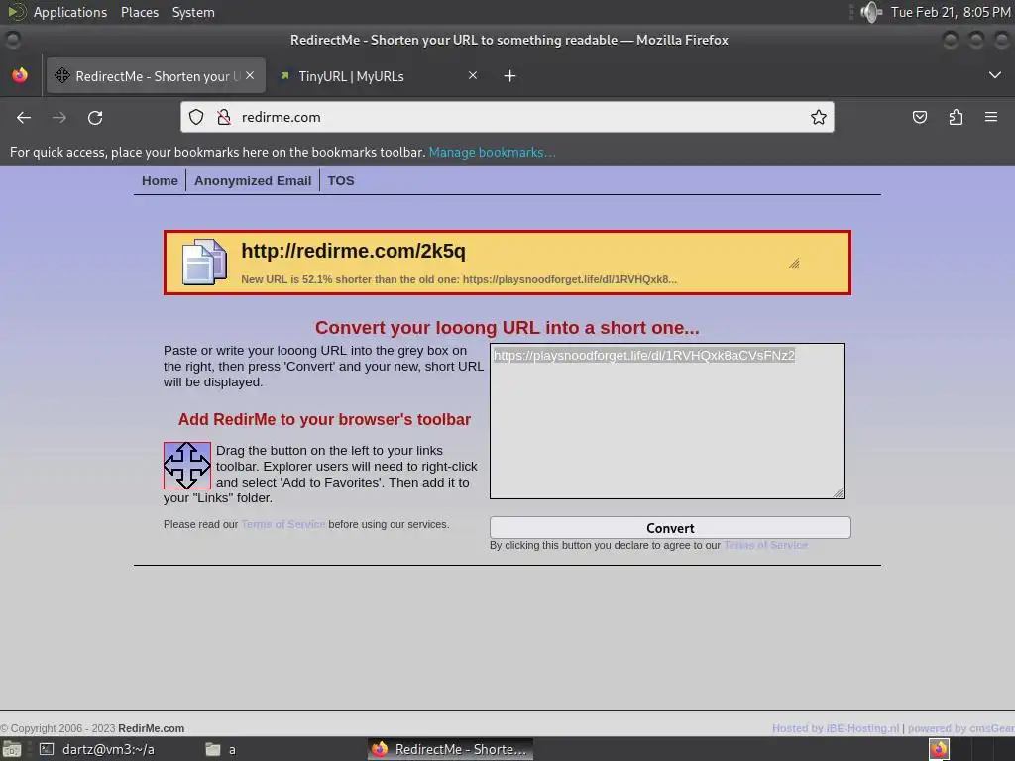Click the Firefox icon in the bottom-right tray
The image size is (1015, 761).
point(939,749)
